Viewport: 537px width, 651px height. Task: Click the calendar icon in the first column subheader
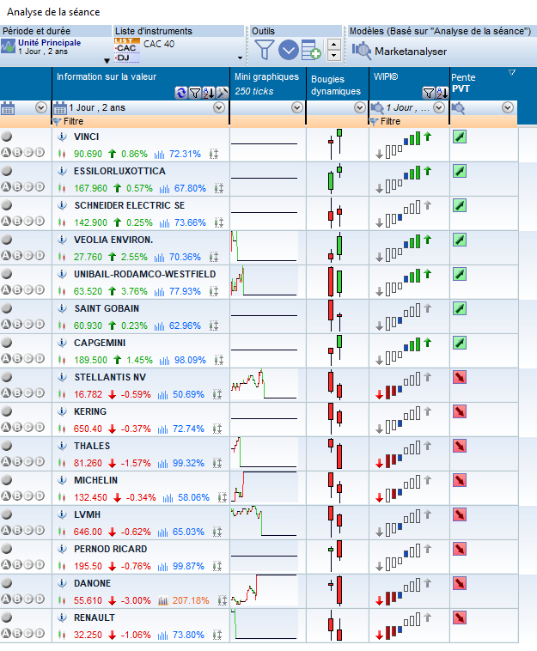click(x=8, y=108)
